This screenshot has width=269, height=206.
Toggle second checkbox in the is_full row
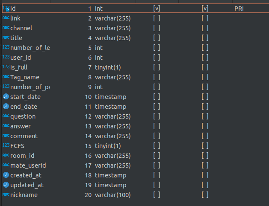click(x=205, y=67)
